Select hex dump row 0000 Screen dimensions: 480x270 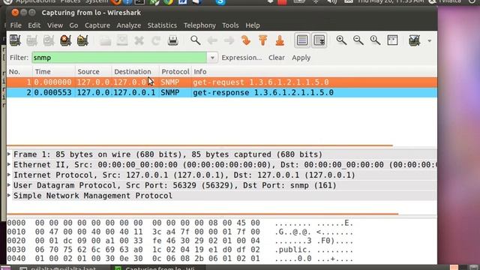point(180,223)
